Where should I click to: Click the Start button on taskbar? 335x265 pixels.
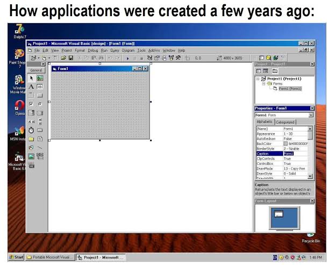16,257
